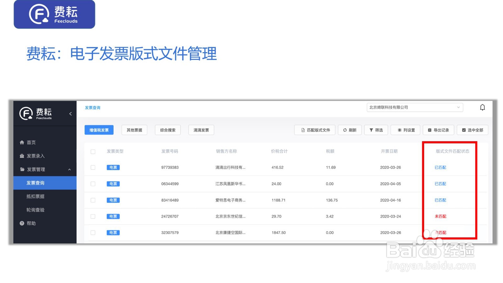The image size is (503, 283).
Task: Open the 列设置 column settings
Action: tap(406, 130)
